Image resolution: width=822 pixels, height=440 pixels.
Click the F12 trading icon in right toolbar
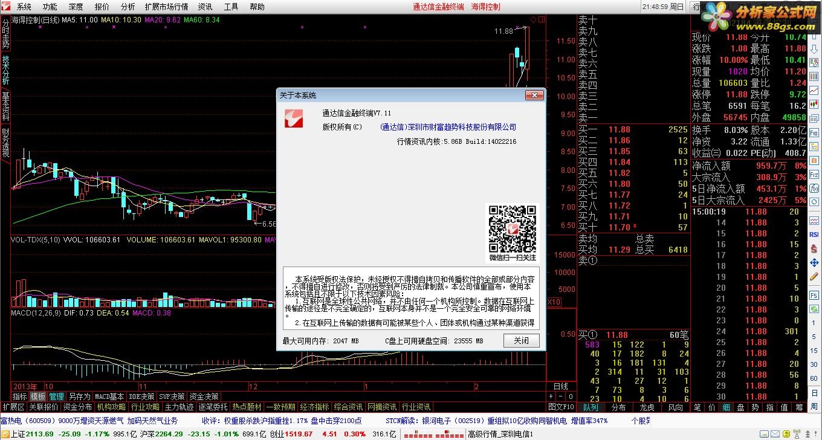[x=814, y=174]
